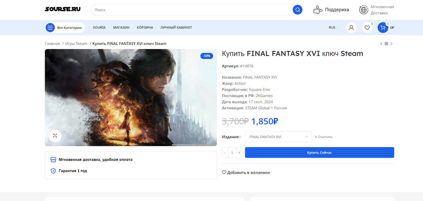Open the hamburger menu icon for Все Категории
Image resolution: width=423 pixels, height=201 pixels.
point(50,28)
